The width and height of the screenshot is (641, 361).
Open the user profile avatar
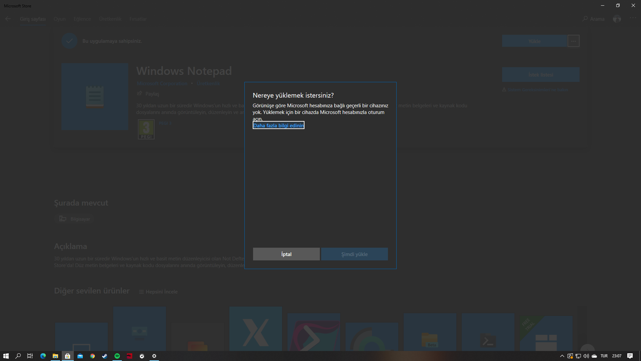[617, 19]
